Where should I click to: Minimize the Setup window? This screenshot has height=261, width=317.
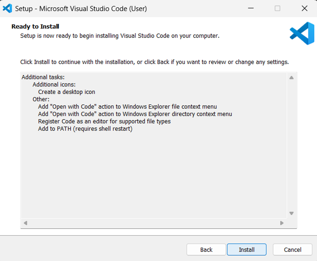point(251,8)
